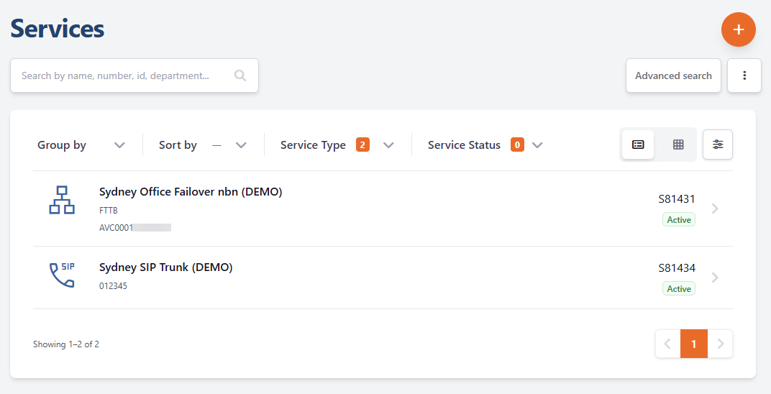Click the FTTB service type text
The width and height of the screenshot is (771, 394).
point(108,210)
